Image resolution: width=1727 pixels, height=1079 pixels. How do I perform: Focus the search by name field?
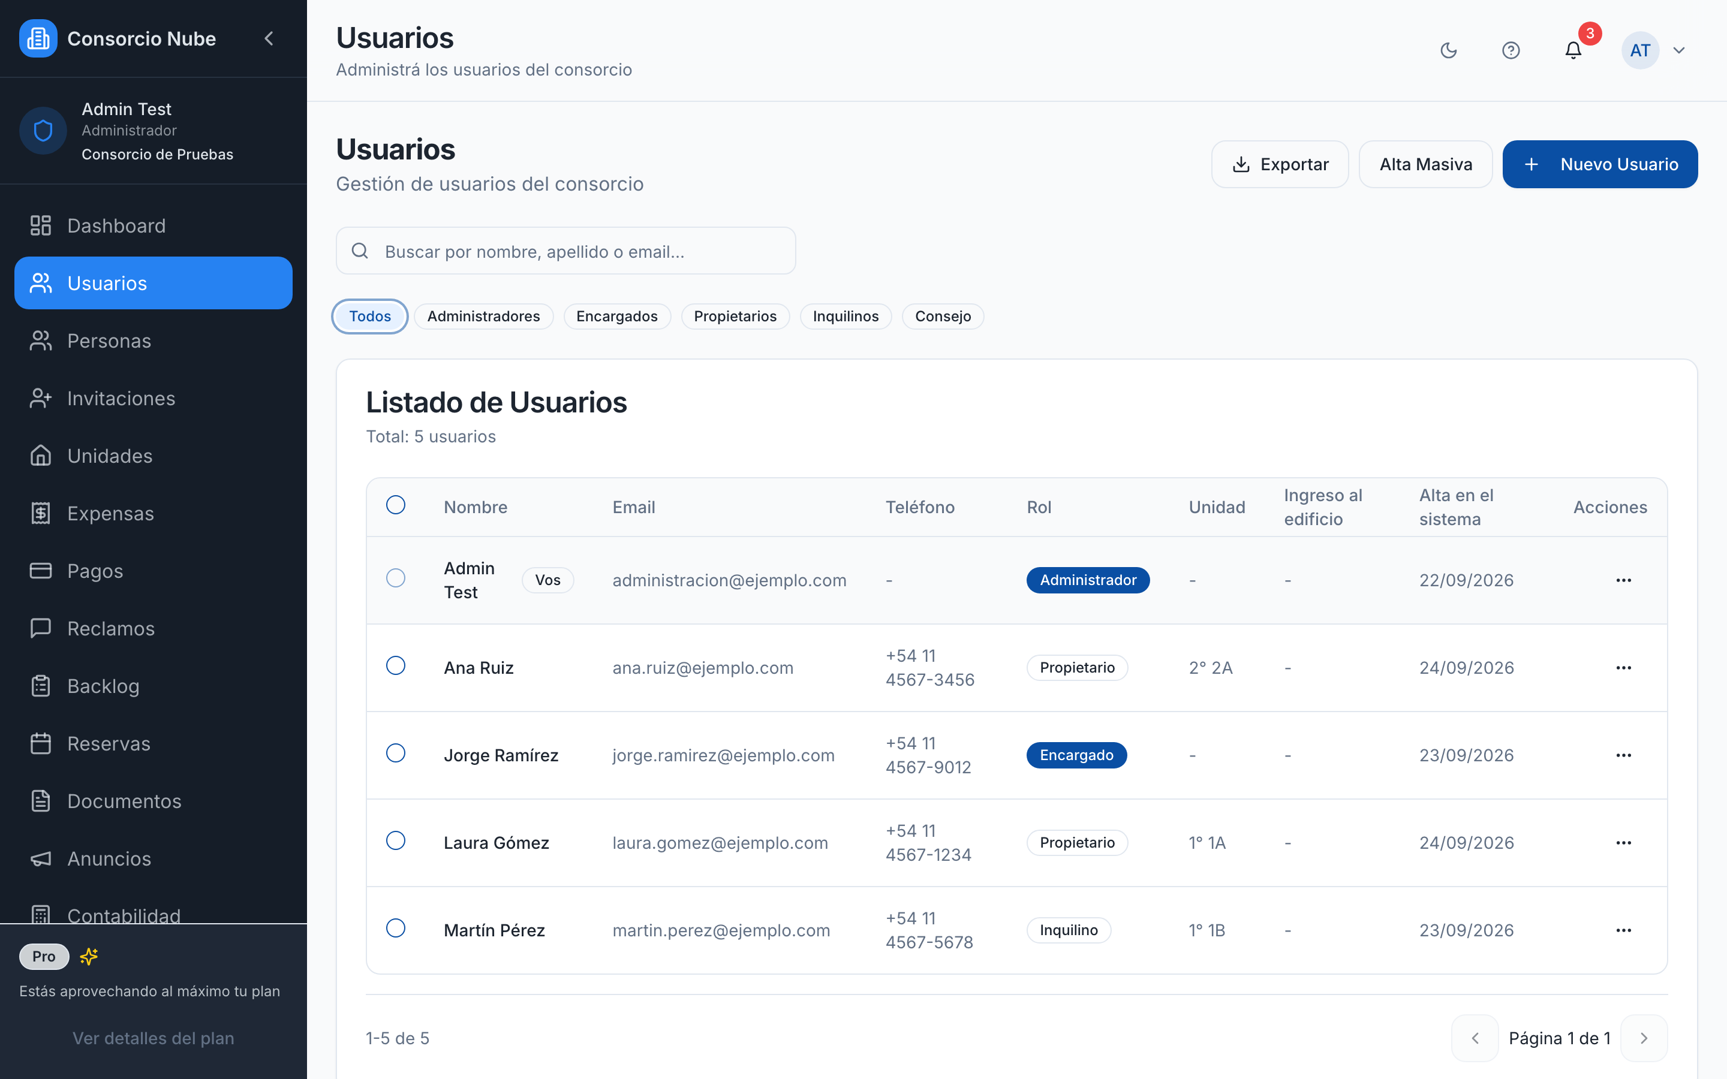tap(566, 251)
